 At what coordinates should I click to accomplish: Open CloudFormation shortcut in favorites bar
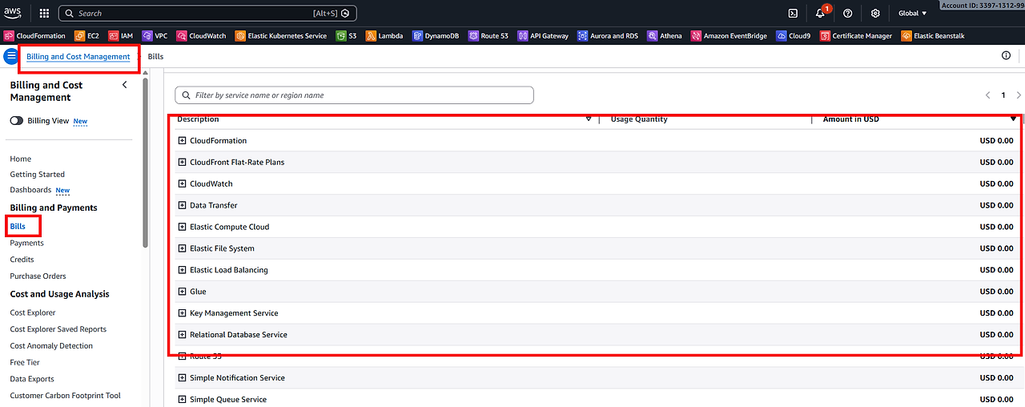pos(35,36)
